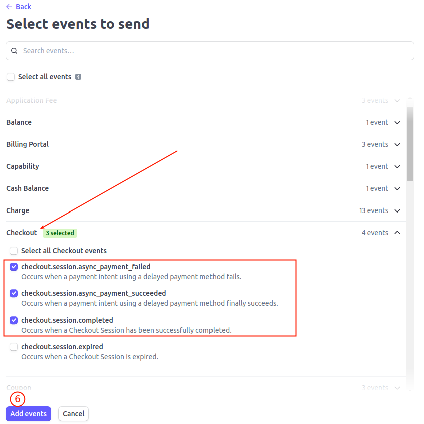Uncheck checkout.session.async_payment_failed
Image resolution: width=424 pixels, height=424 pixels.
pos(14,267)
